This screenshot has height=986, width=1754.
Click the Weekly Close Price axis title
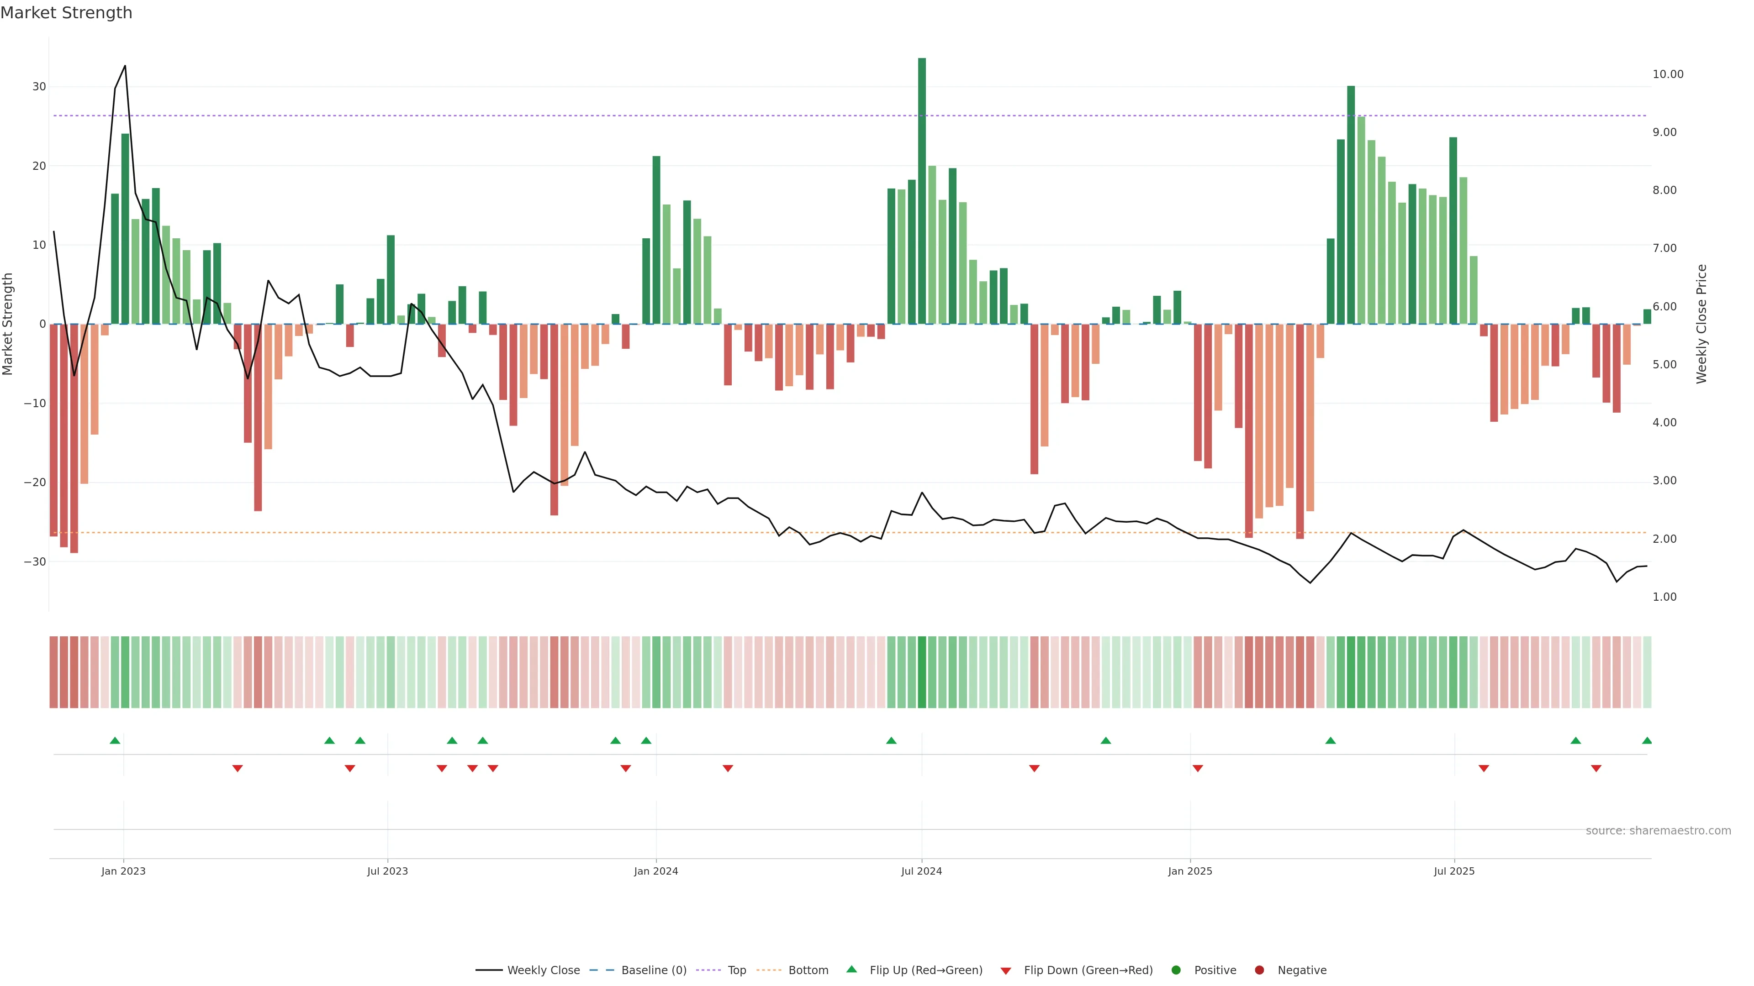(x=1701, y=324)
